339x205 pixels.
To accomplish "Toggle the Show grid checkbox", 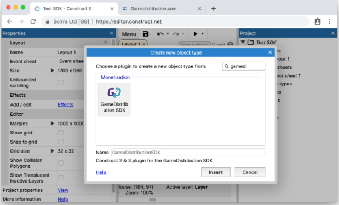I will coord(61,132).
